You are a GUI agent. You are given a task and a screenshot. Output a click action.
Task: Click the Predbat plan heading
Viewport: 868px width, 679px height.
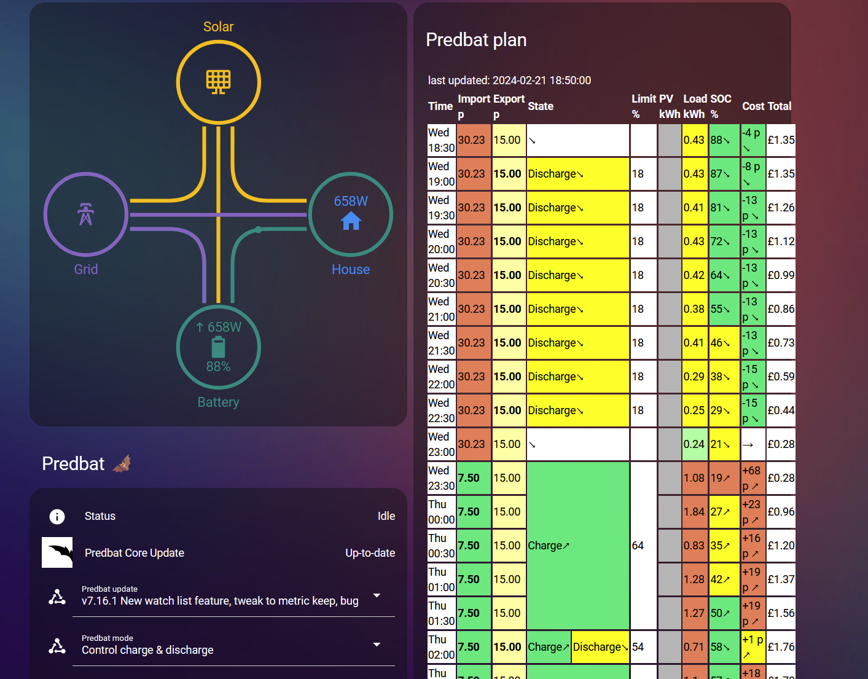click(476, 40)
